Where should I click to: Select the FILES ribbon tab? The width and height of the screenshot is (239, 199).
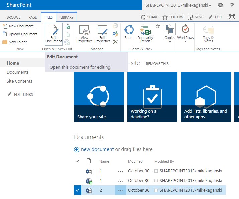pos(49,17)
